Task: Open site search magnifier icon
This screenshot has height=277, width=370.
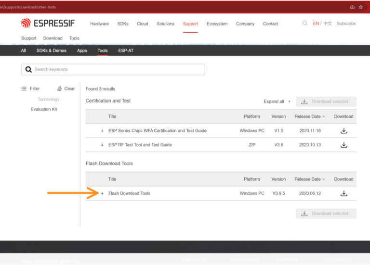Action: point(305,23)
